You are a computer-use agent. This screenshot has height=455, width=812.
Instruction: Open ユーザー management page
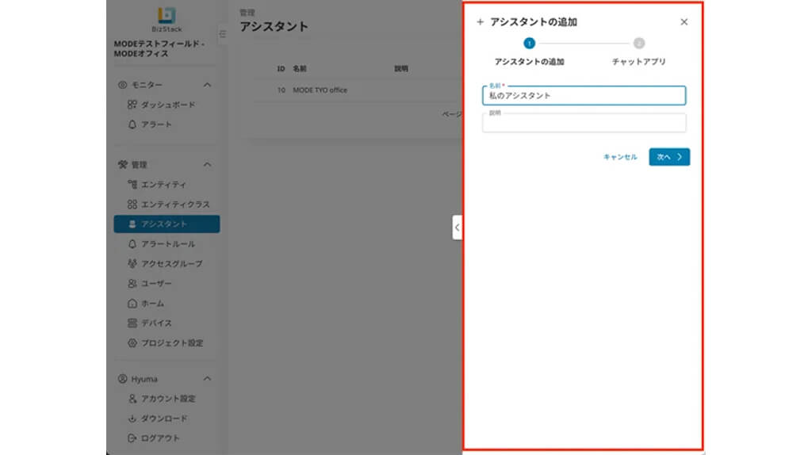click(x=156, y=284)
